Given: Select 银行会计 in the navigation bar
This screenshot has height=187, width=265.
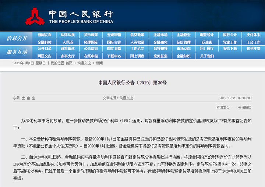Looking at the screenshot, I should pyautogui.click(x=230, y=35).
